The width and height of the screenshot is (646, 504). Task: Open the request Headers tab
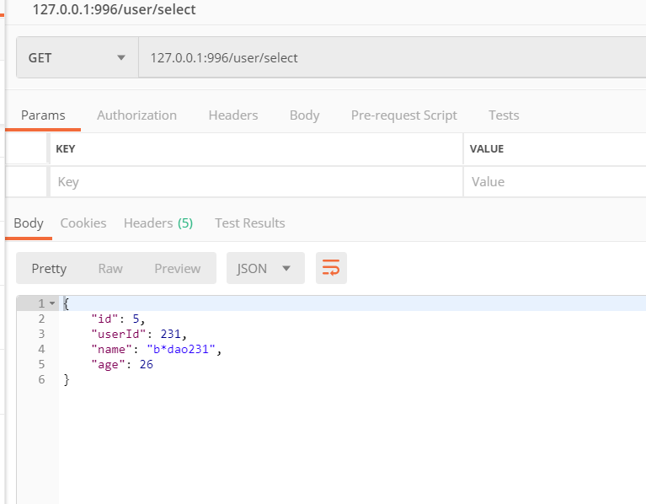[x=233, y=115]
